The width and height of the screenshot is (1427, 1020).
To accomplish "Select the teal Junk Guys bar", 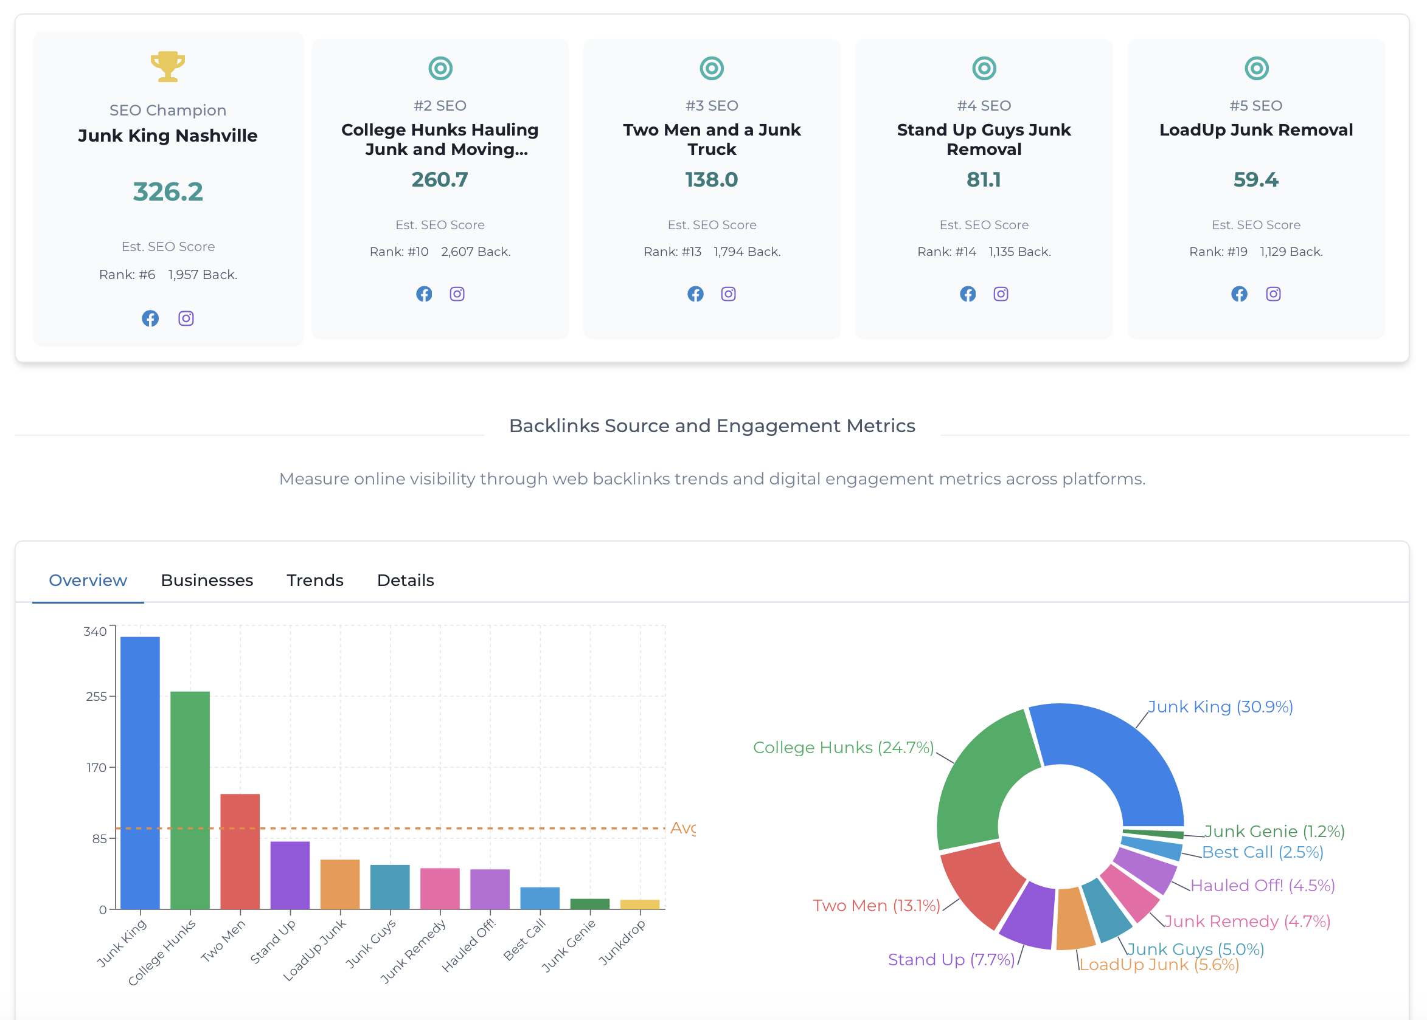I will tap(389, 887).
